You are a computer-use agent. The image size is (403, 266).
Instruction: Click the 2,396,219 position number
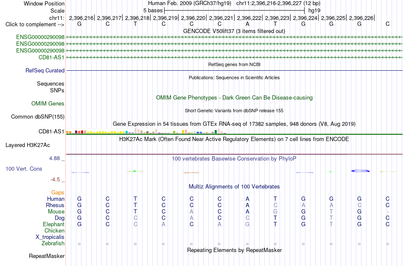click(165, 18)
